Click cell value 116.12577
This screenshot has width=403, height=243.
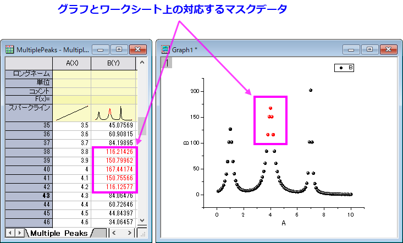[119, 187]
